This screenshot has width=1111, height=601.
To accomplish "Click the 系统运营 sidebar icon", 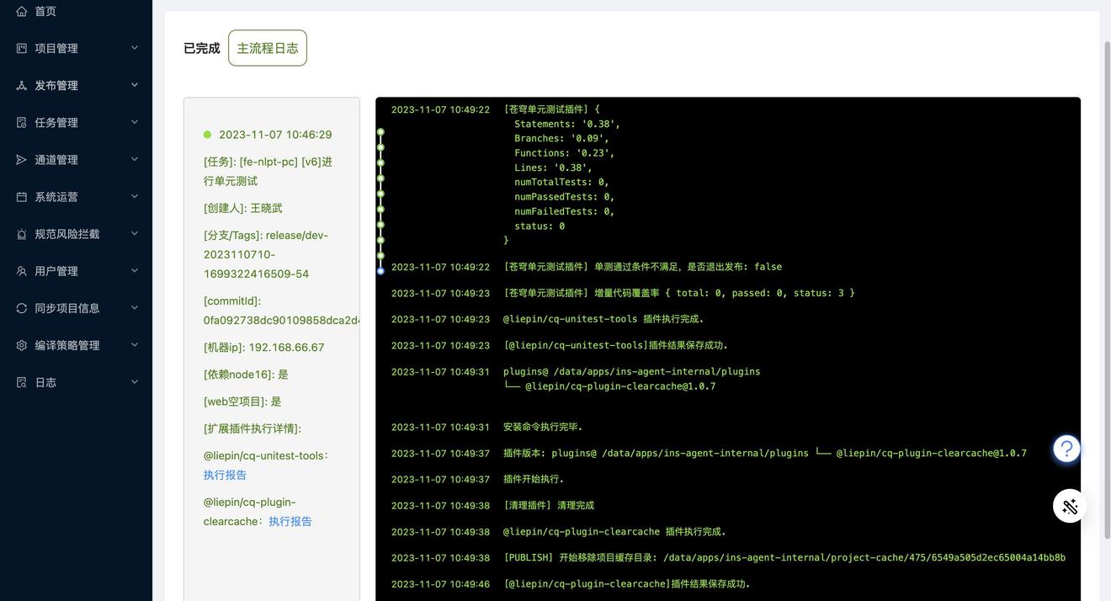I will coord(22,196).
